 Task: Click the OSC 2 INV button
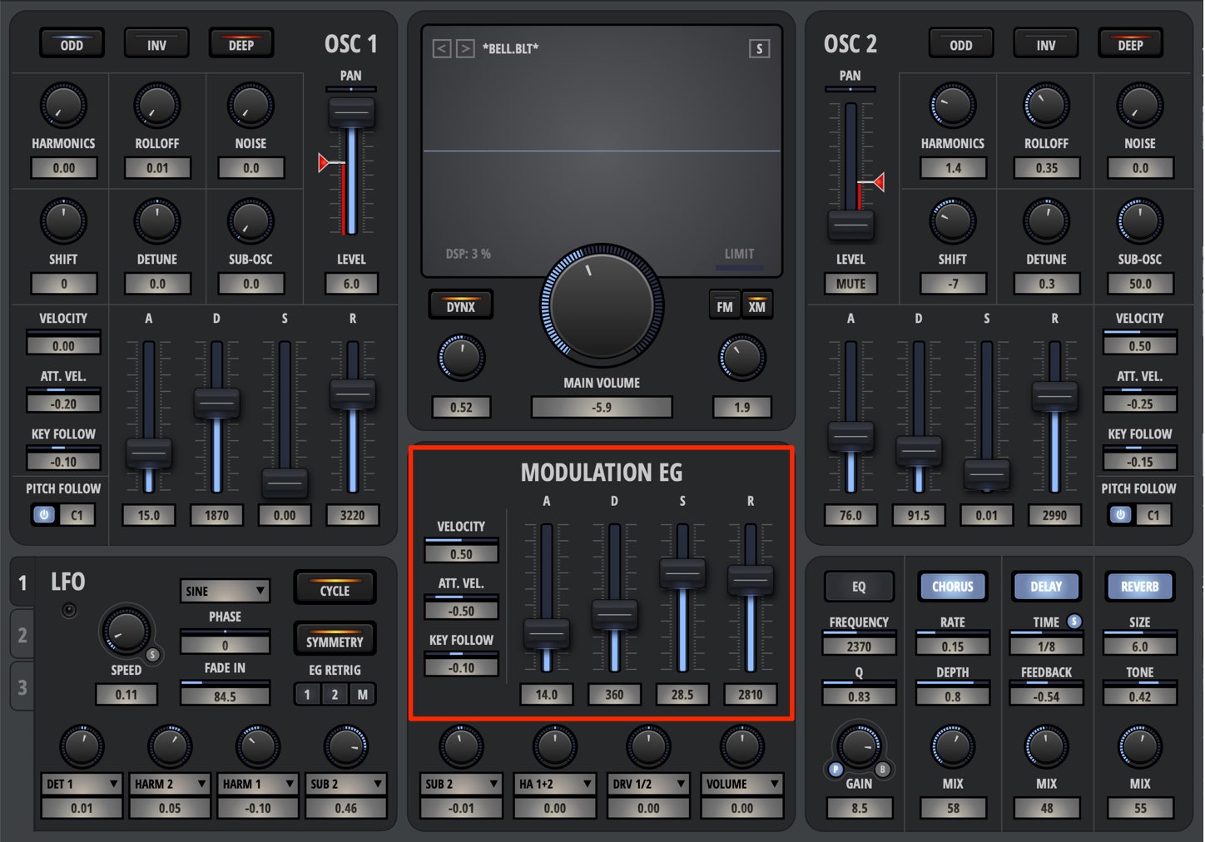(1046, 44)
